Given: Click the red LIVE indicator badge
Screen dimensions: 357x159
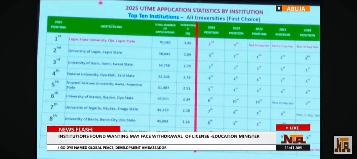Looking at the screenshot, I should tap(293, 128).
